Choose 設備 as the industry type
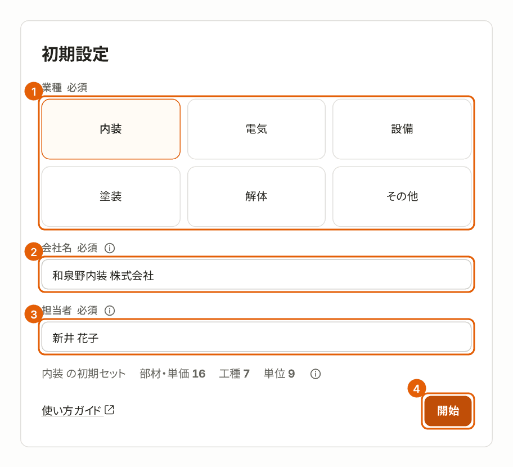This screenshot has width=513, height=467. point(402,129)
